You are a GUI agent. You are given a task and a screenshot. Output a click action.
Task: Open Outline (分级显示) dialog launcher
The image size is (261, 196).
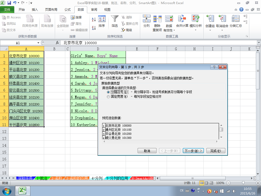pyautogui.click(x=247, y=36)
